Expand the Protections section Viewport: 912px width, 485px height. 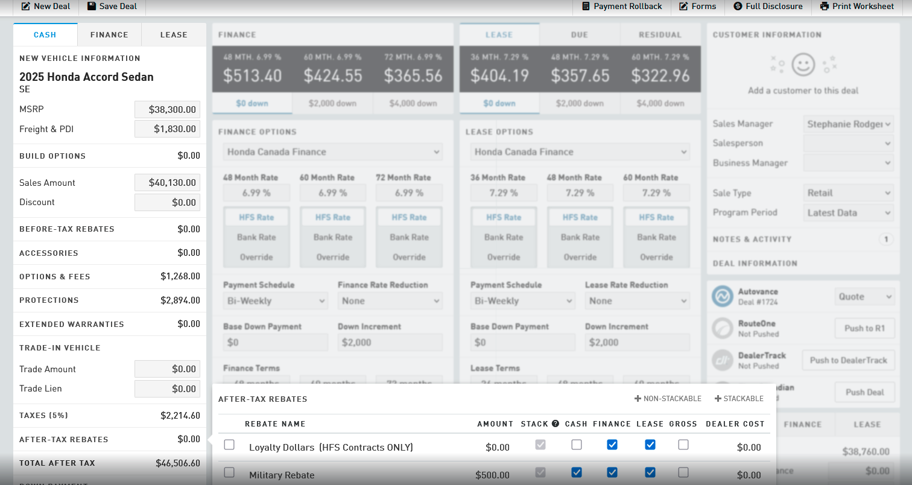tap(110, 300)
